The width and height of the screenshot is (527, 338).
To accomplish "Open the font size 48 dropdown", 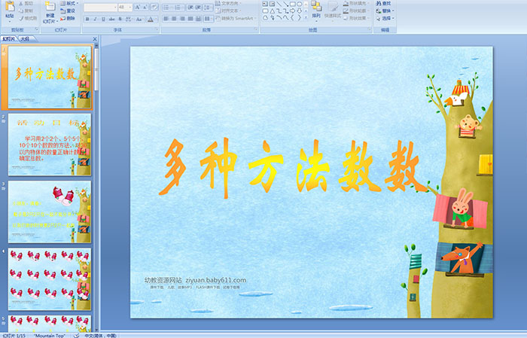I will (125, 7).
